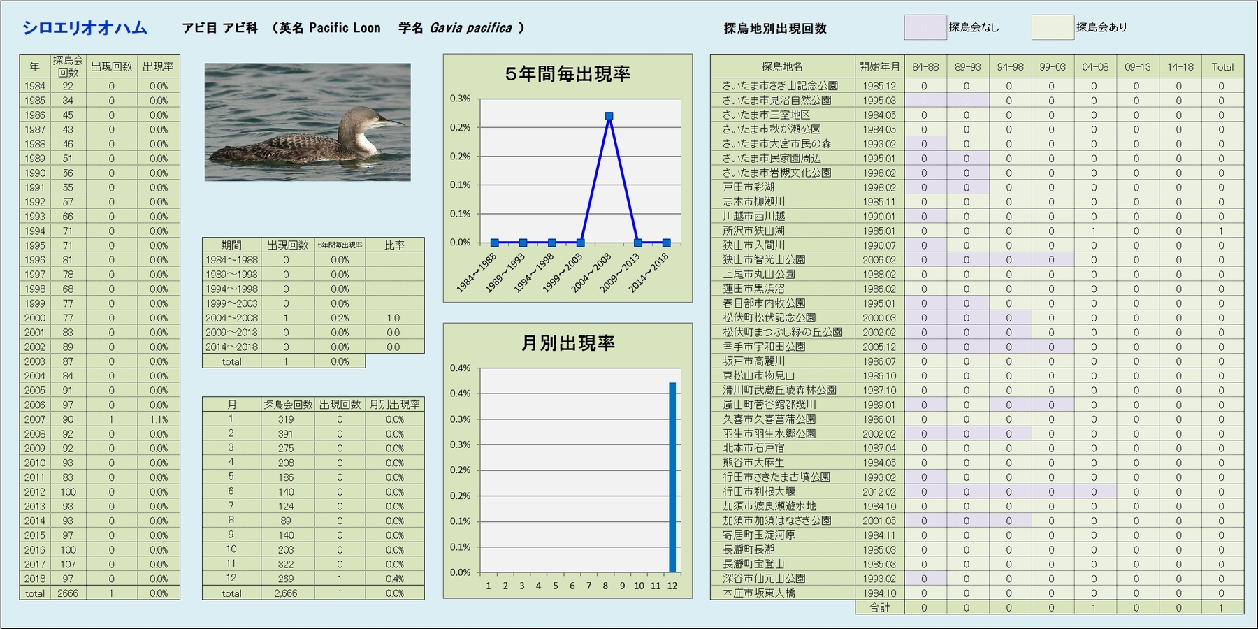Click the purple 探鳥会なし legend swatch
This screenshot has width=1258, height=629.
point(925,27)
